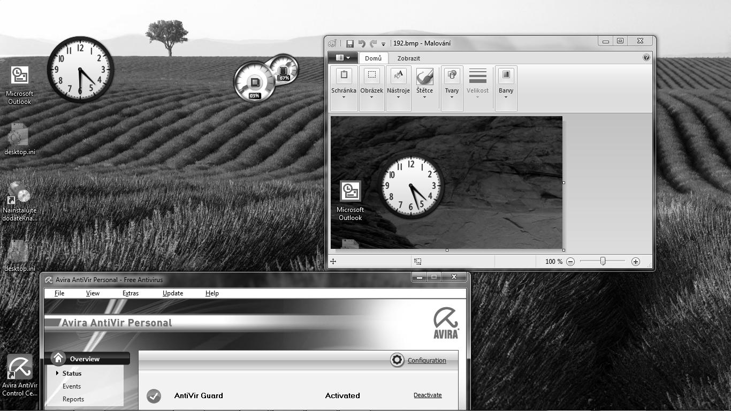Screen dimensions: 731x411
Task: Click Deactivate next to AntiVir Guard
Action: point(428,395)
